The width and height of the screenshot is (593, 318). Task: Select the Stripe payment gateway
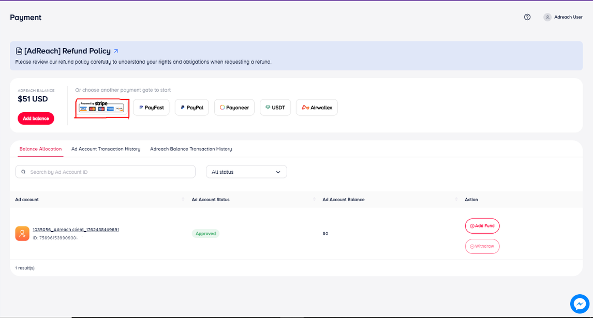click(101, 107)
